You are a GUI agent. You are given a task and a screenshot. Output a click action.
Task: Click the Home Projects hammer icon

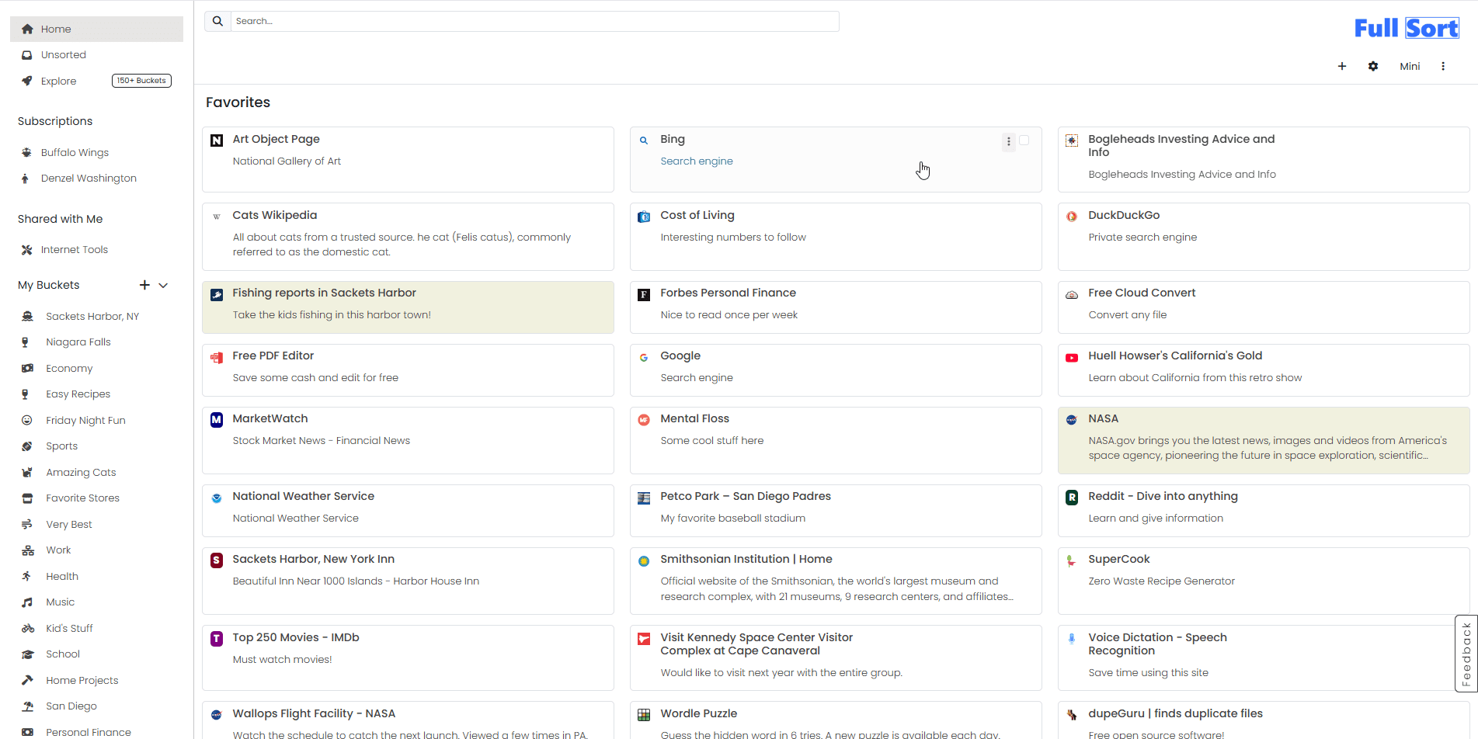(x=27, y=680)
